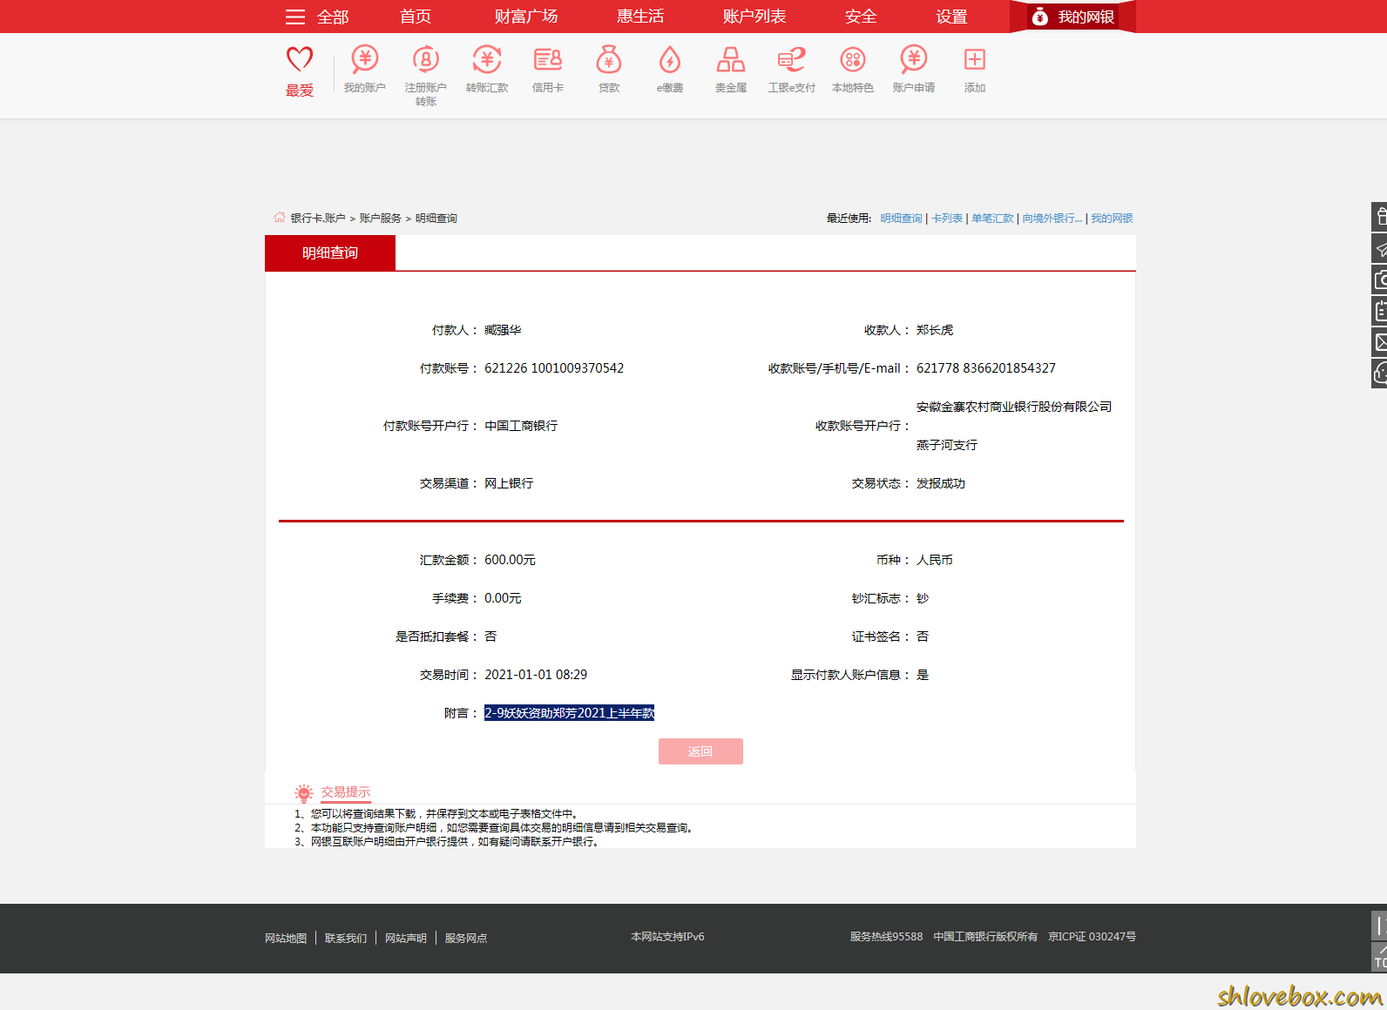The width and height of the screenshot is (1387, 1010).
Task: Click the gift icon in the right sidebar
Action: point(1380,217)
